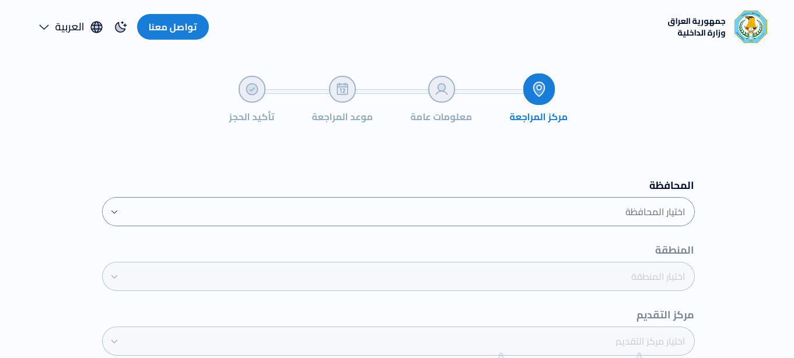
Task: Toggle dark mode moon icon
Action: [x=121, y=27]
